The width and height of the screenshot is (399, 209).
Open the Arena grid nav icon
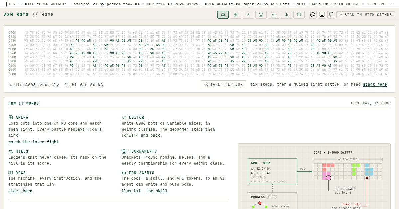pos(236,15)
